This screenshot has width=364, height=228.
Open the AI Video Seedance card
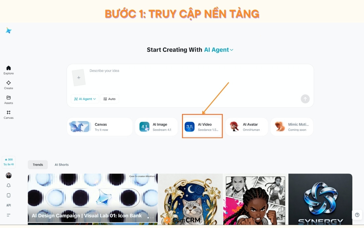pos(202,127)
